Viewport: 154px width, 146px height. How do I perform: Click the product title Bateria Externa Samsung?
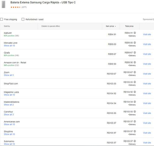[x=43, y=2]
